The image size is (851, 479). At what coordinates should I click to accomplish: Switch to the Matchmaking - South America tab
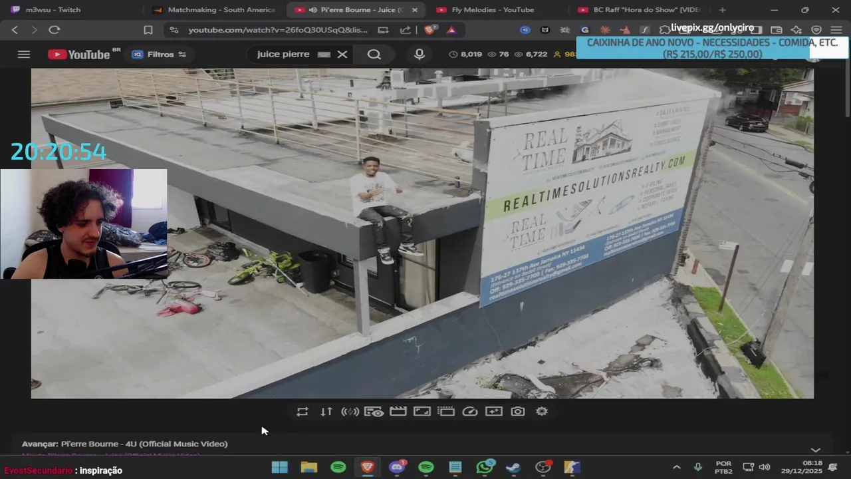click(x=215, y=10)
